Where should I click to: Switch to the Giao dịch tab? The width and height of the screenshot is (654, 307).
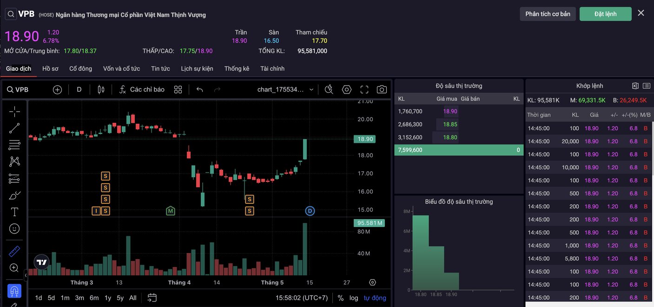point(19,68)
